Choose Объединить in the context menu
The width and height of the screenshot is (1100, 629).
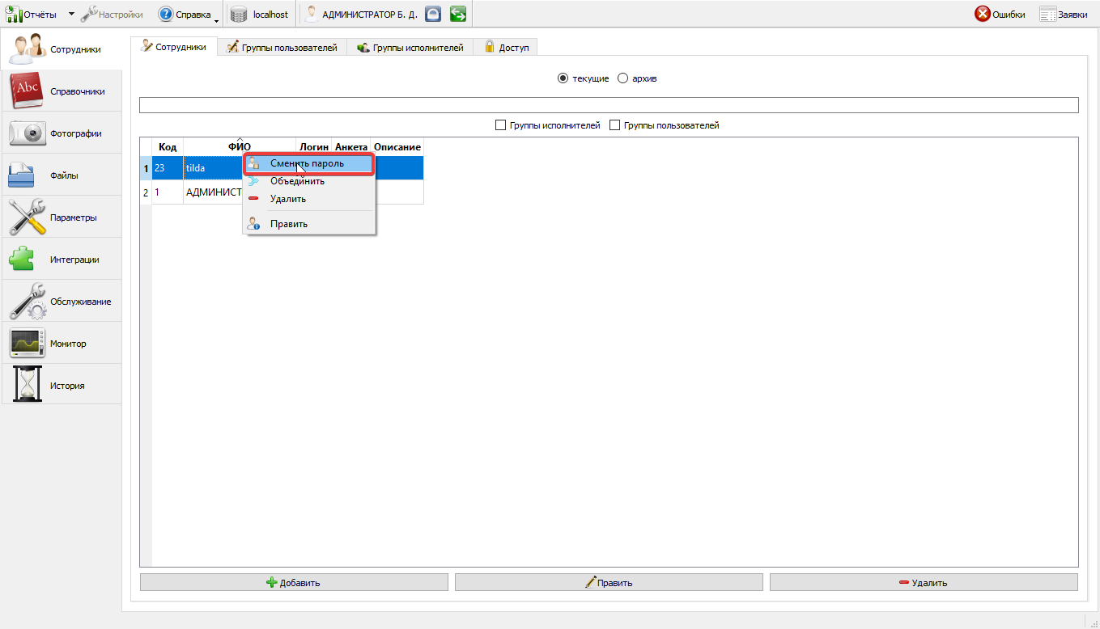(308, 181)
